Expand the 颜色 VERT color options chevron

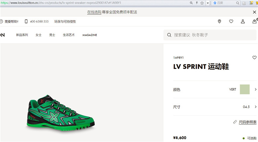[x=256, y=89]
